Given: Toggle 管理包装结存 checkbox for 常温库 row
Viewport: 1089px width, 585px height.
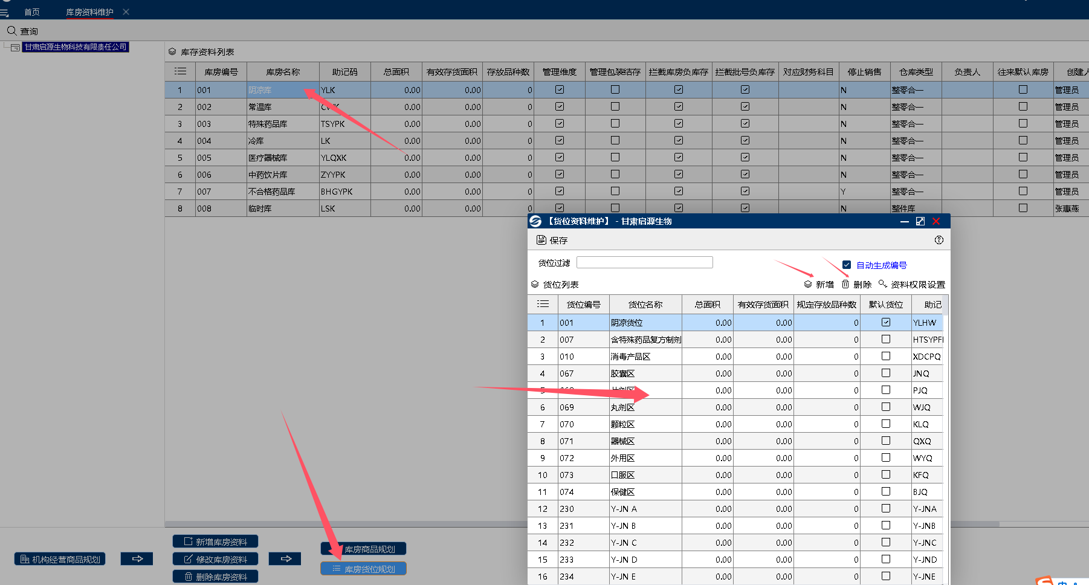Looking at the screenshot, I should pyautogui.click(x=615, y=106).
